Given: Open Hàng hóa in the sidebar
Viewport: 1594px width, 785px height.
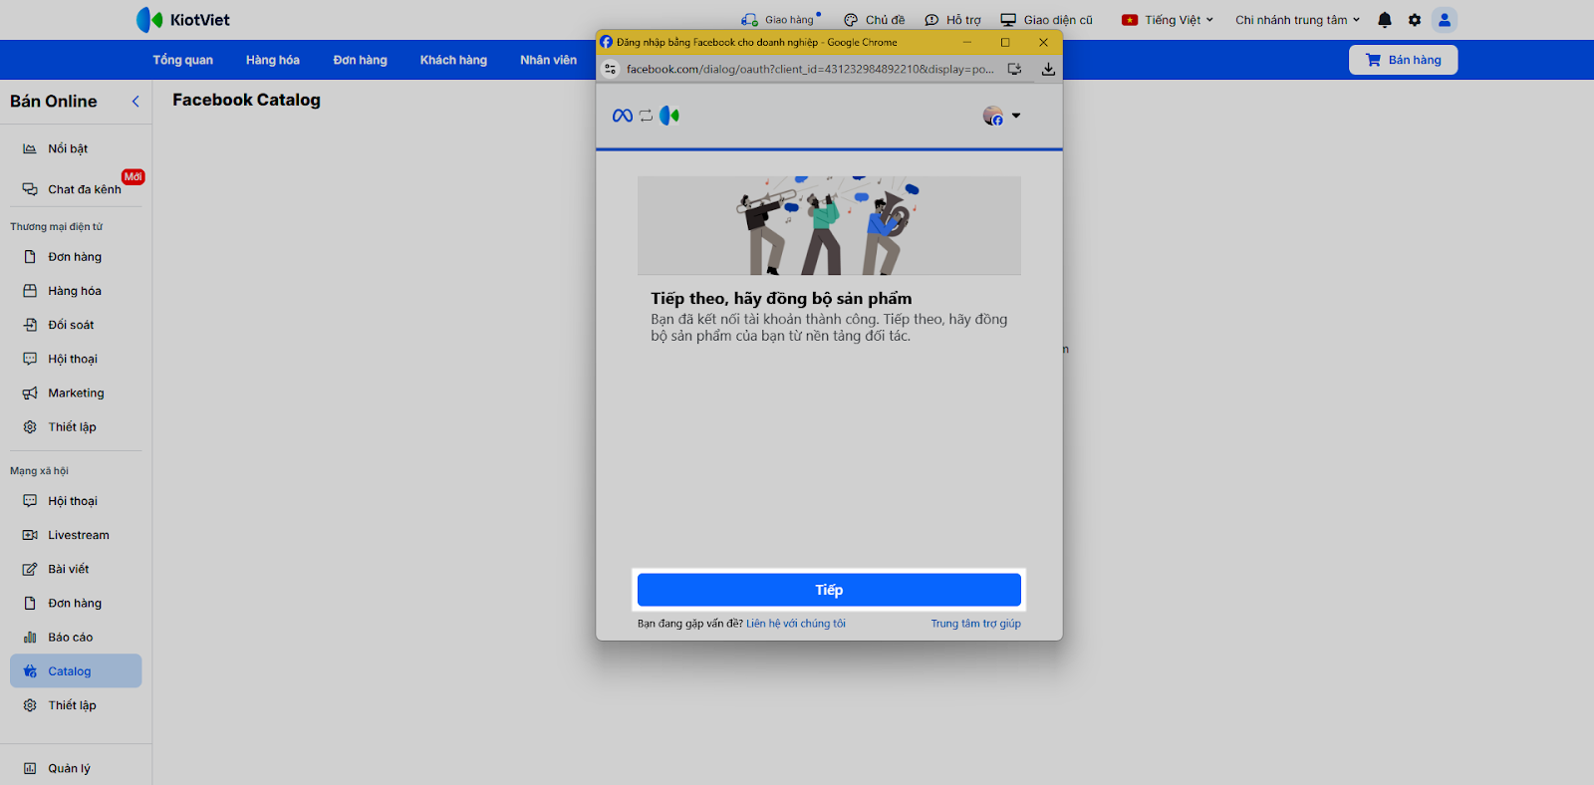Looking at the screenshot, I should tap(76, 291).
